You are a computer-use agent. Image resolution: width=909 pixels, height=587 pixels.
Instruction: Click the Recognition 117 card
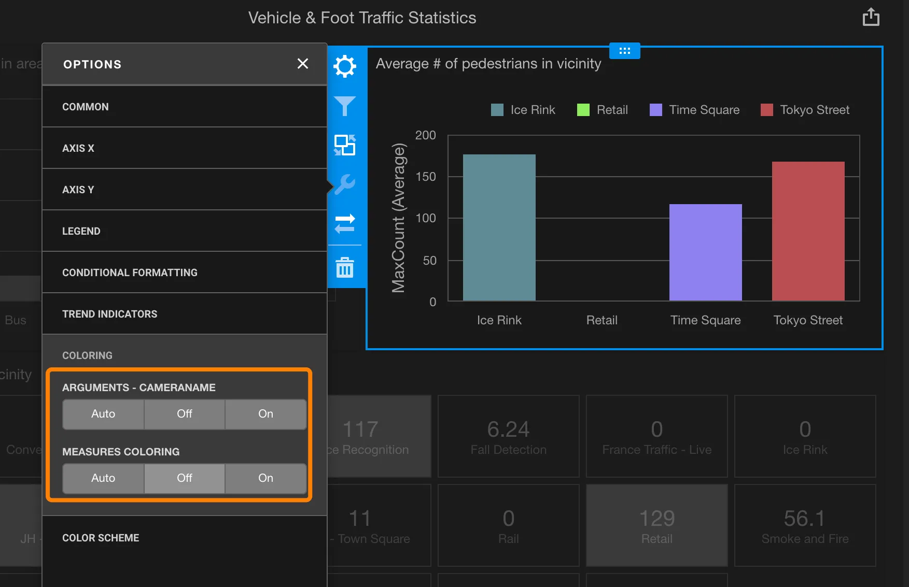tap(379, 436)
